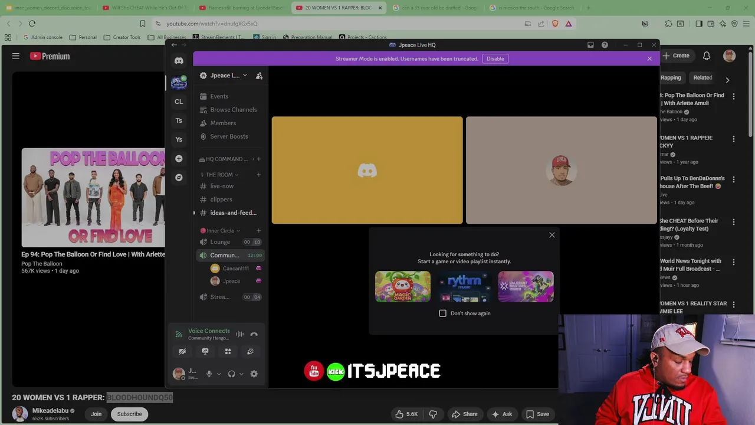Open the Mikeadelabu channel link

click(x=50, y=410)
